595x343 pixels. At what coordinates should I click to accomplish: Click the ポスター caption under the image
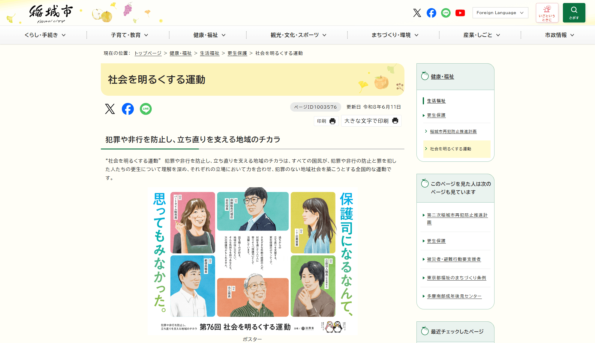tap(252, 339)
